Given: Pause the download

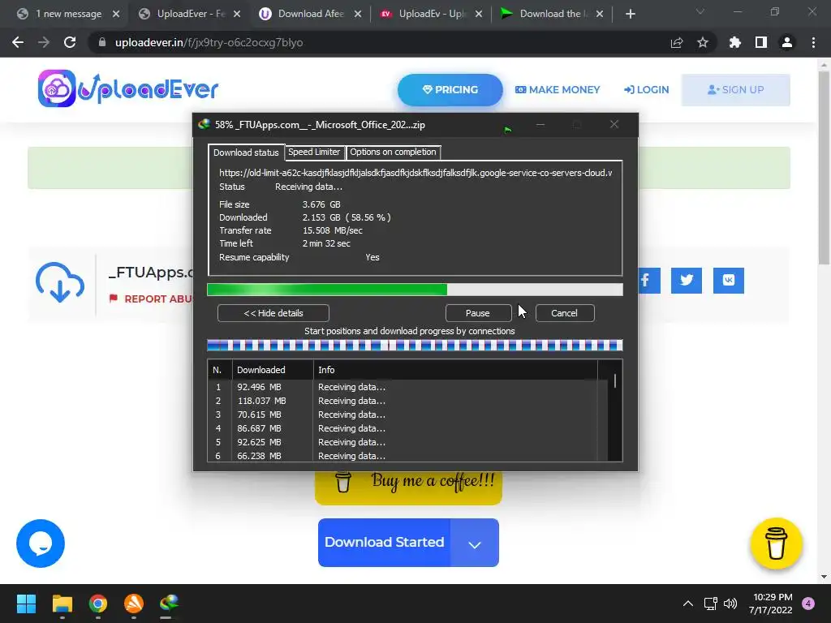Looking at the screenshot, I should coord(477,313).
